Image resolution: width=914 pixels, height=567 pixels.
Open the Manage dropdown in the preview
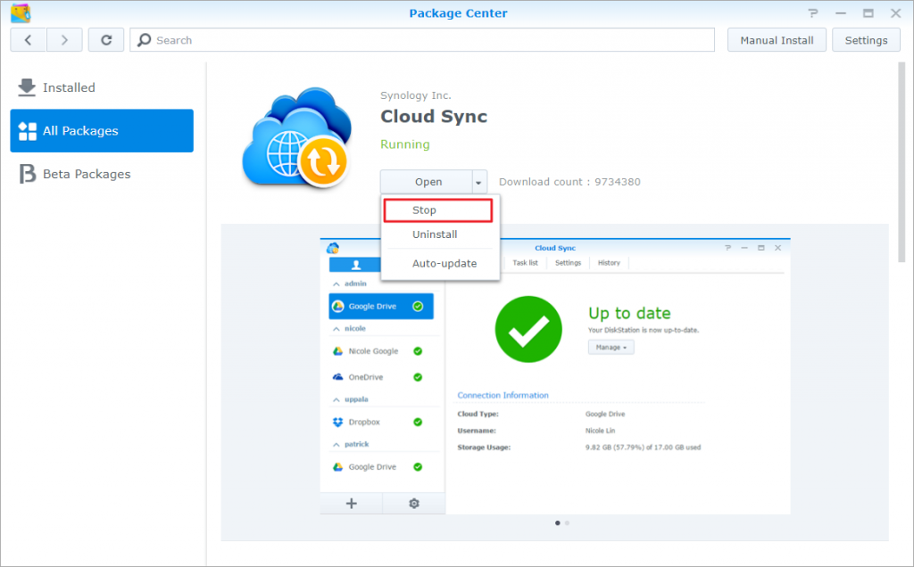click(611, 347)
